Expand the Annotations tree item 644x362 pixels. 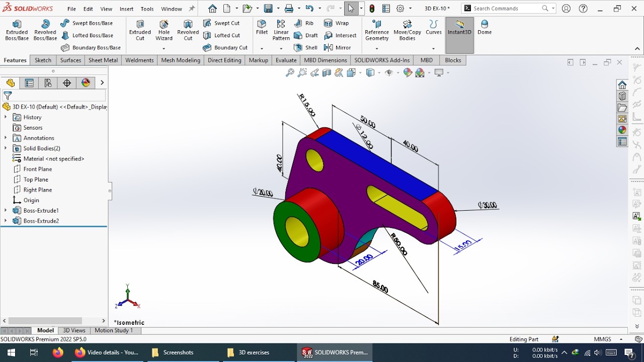[x=6, y=138]
